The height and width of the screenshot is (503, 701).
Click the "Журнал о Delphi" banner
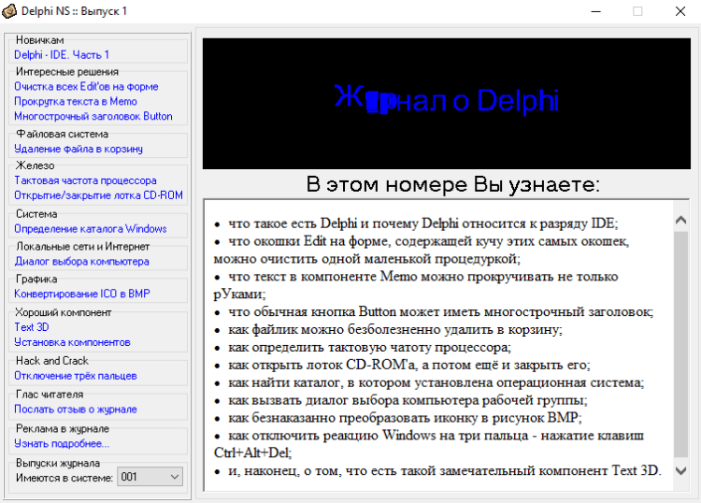click(x=447, y=103)
